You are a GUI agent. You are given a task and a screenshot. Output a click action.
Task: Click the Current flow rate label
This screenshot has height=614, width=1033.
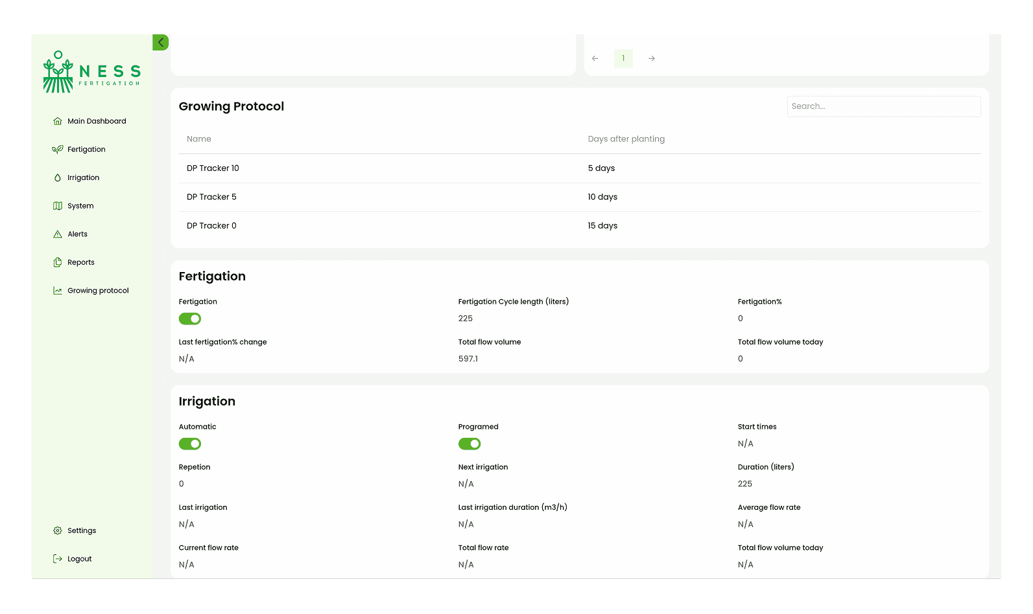point(209,548)
